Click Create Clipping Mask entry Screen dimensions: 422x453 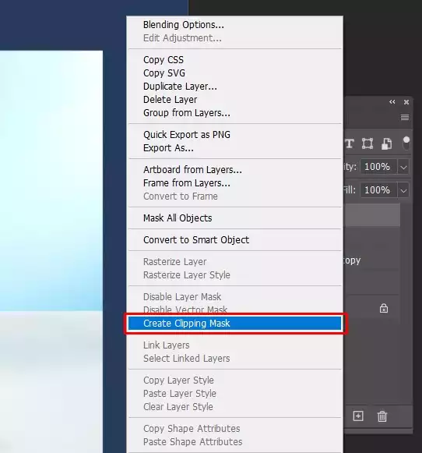coord(234,324)
